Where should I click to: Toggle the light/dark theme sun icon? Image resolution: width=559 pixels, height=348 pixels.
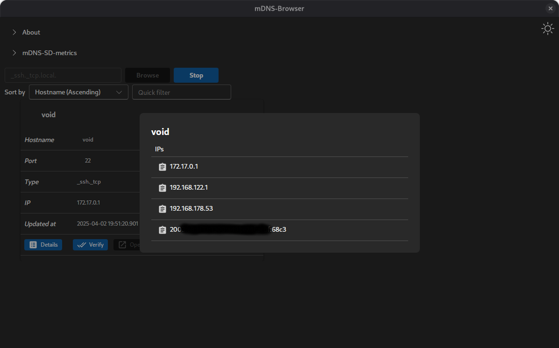click(548, 28)
